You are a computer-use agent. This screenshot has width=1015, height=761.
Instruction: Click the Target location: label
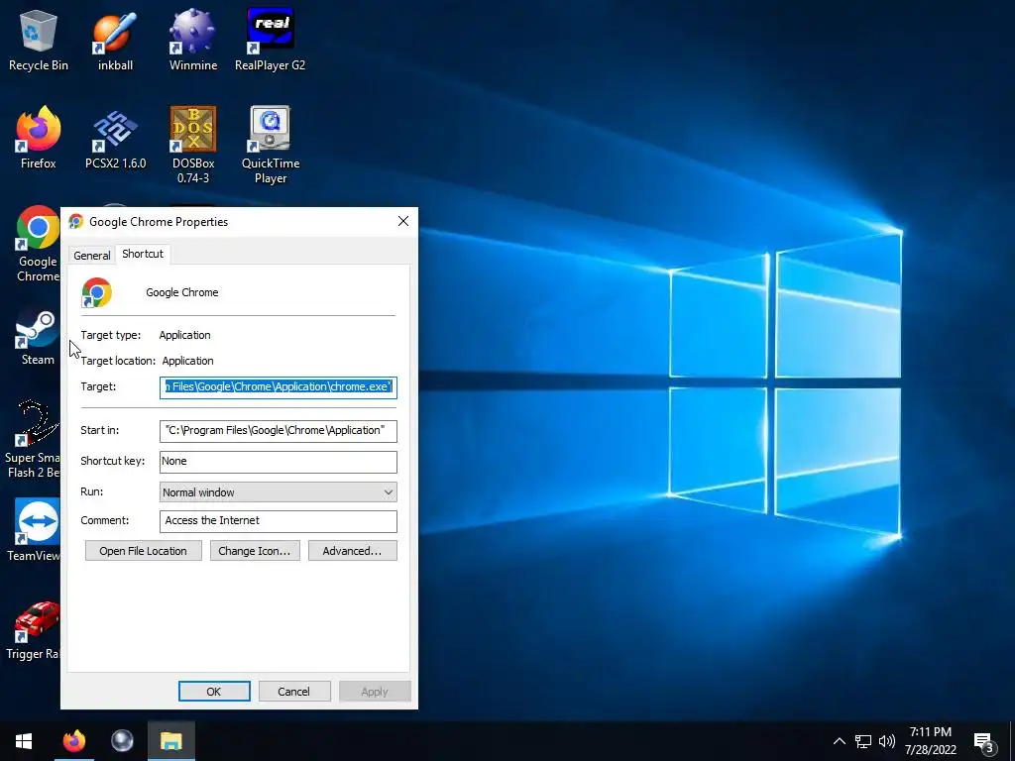118,361
